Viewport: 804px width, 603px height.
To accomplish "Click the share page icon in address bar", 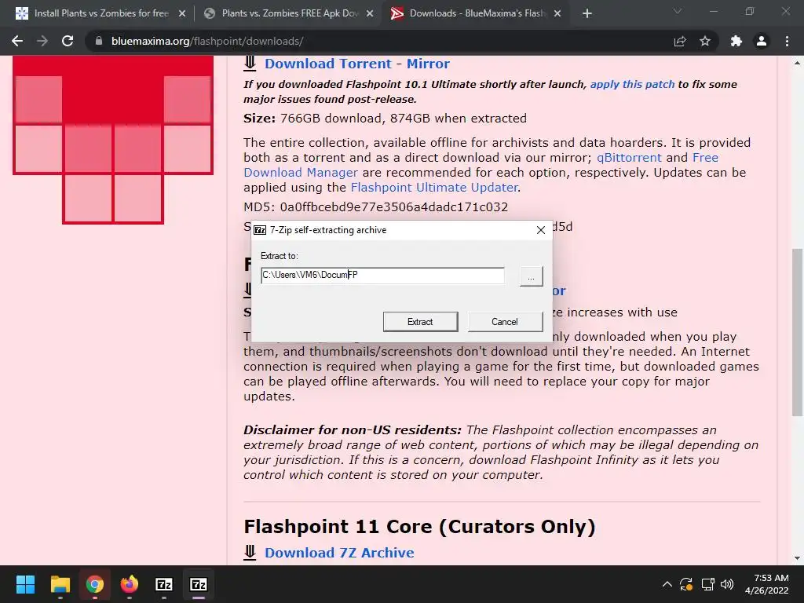I will pos(680,41).
